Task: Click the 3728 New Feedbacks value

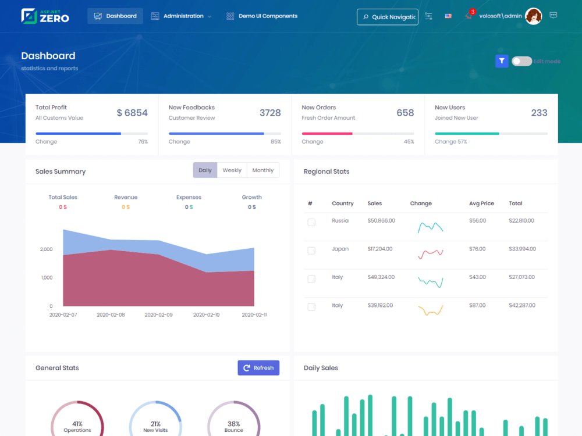Action: click(x=270, y=113)
